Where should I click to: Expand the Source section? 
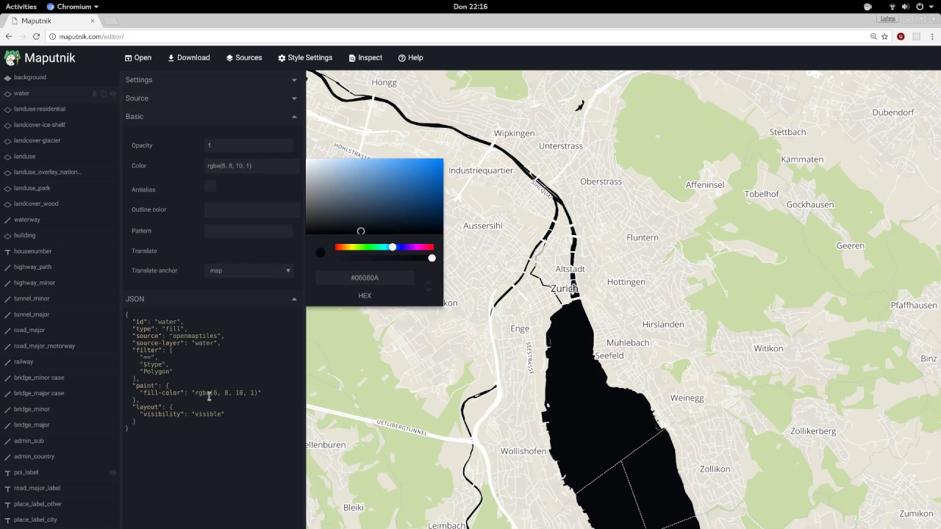pyautogui.click(x=212, y=98)
